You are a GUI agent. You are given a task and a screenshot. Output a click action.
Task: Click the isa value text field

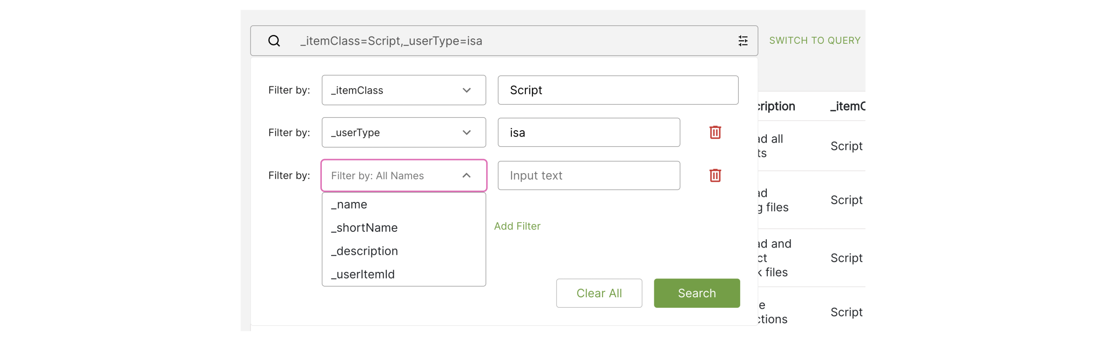click(588, 132)
